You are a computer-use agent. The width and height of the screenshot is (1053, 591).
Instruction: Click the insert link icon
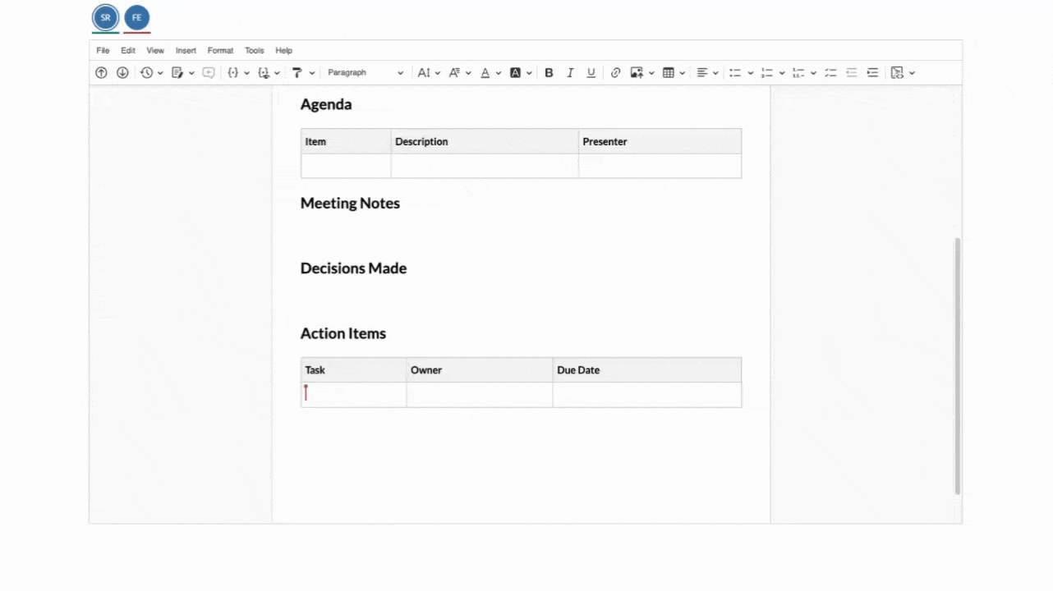[615, 73]
